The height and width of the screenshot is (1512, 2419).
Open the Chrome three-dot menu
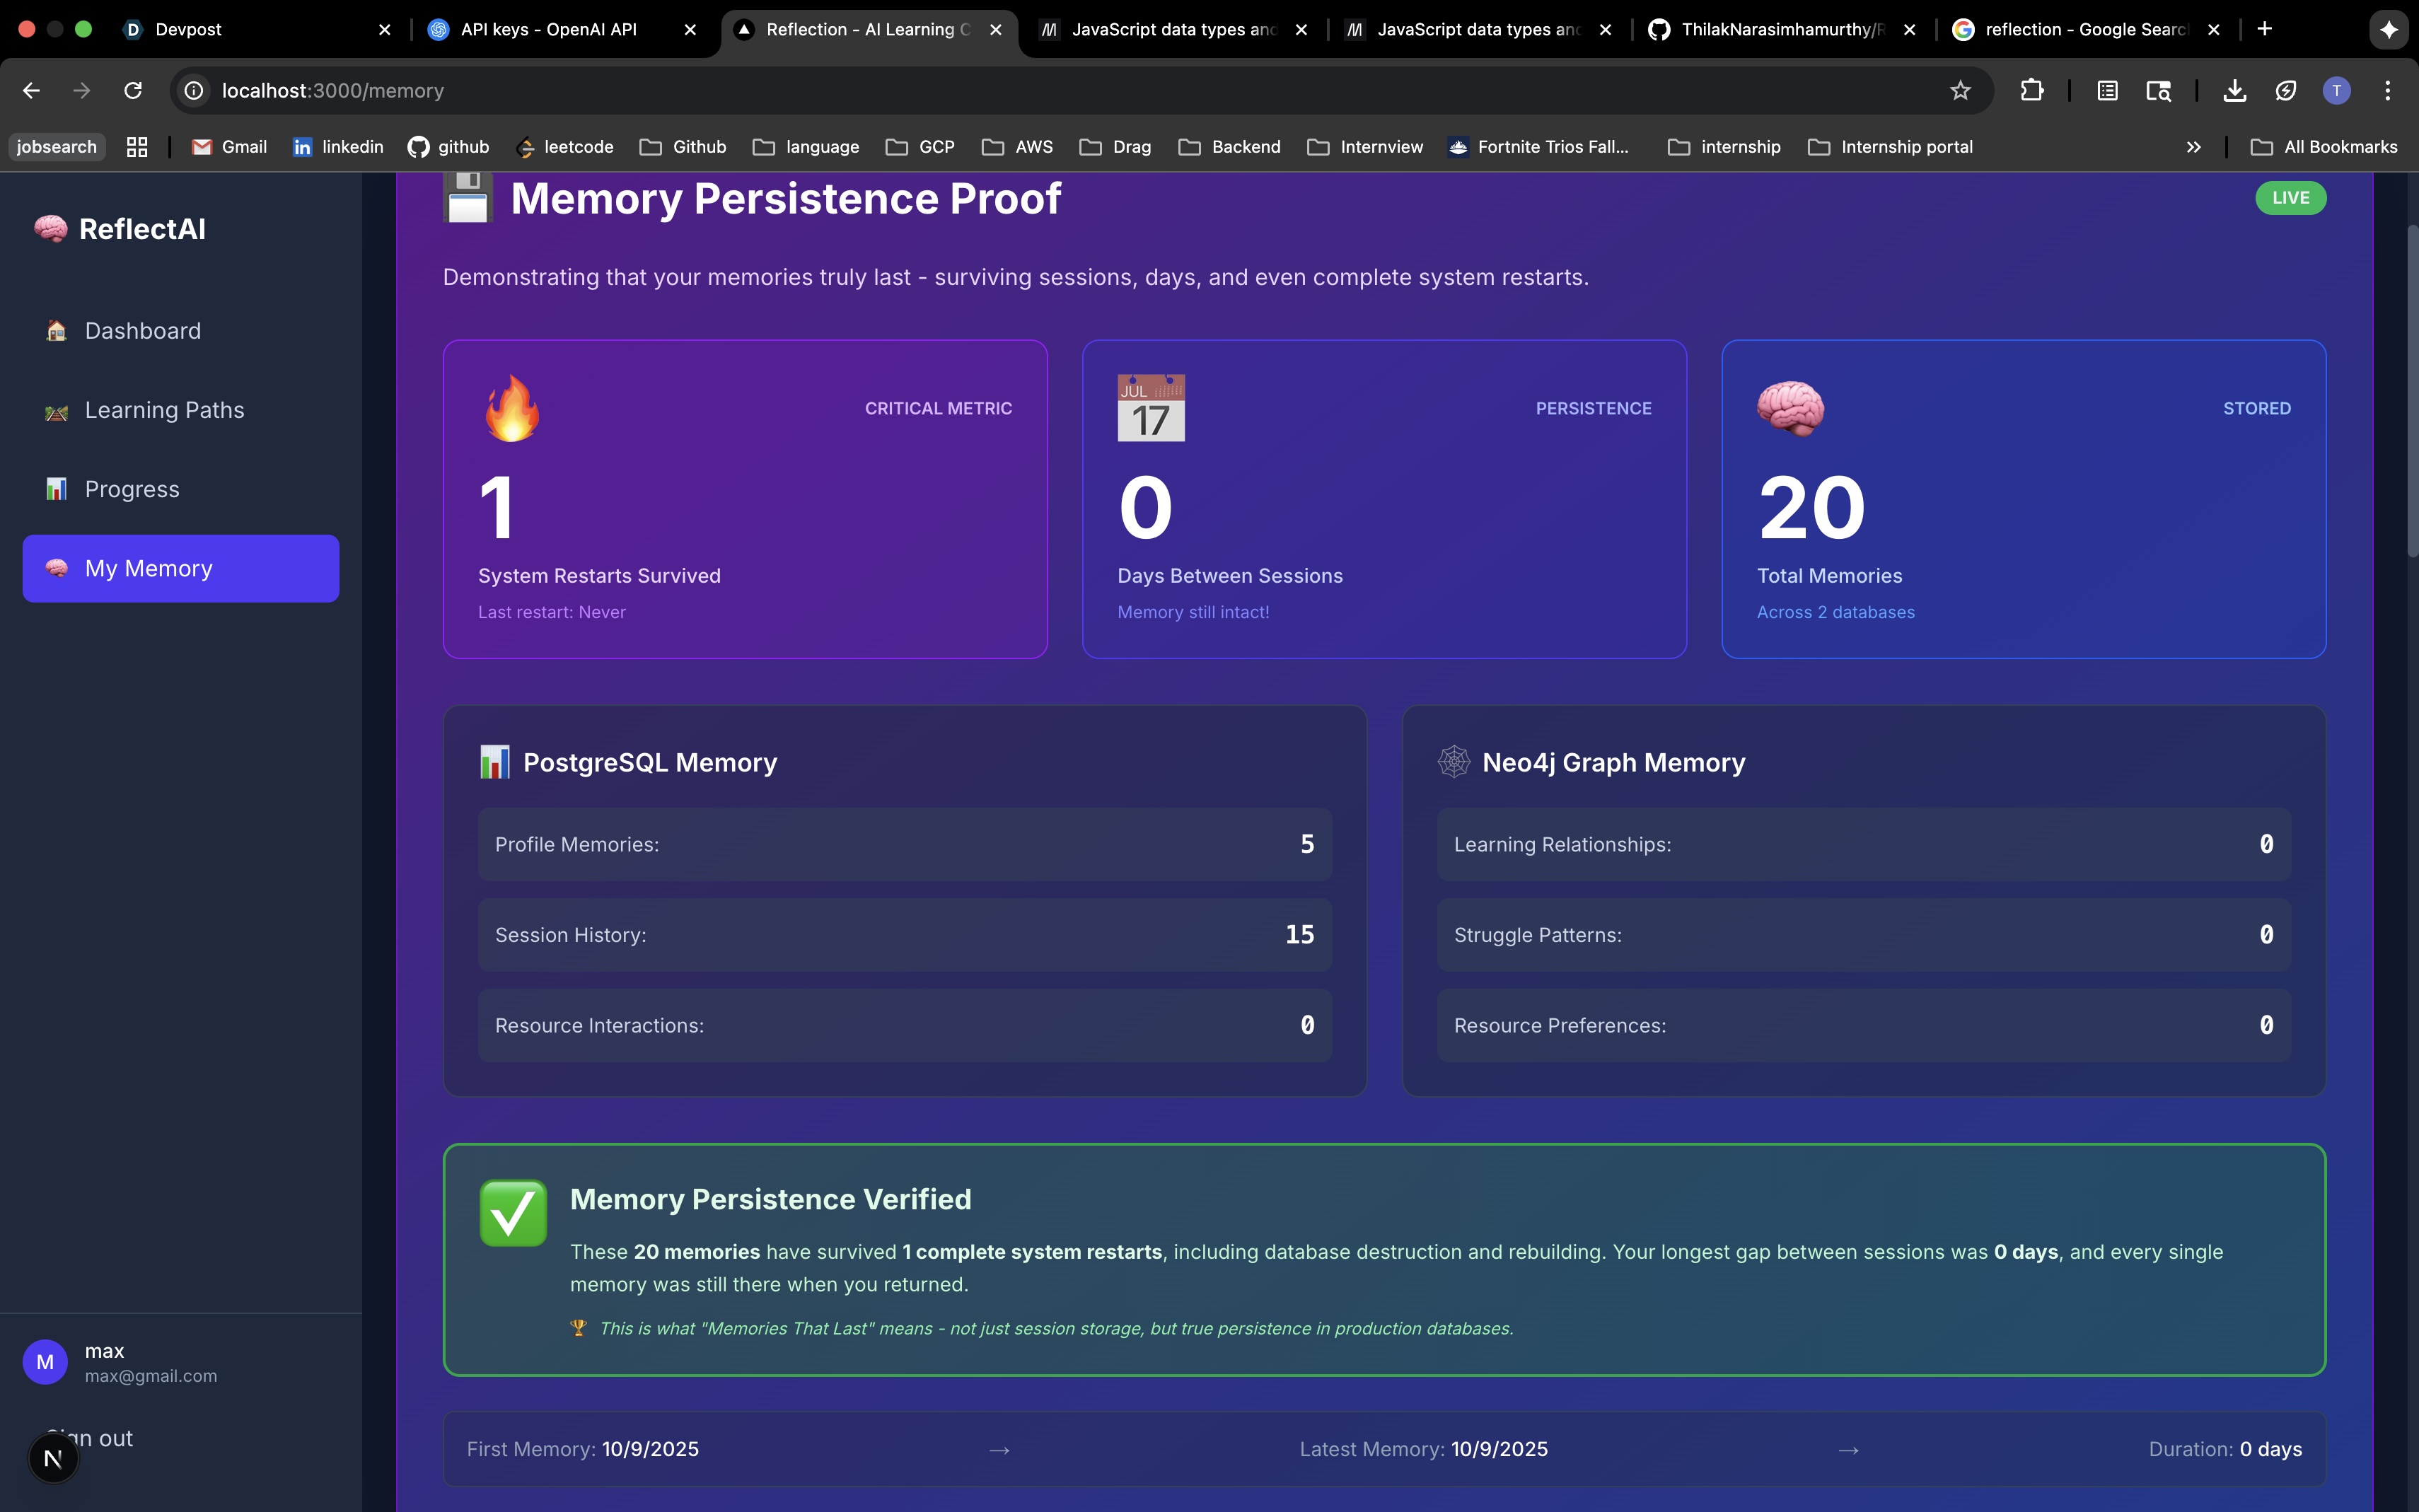2387,91
